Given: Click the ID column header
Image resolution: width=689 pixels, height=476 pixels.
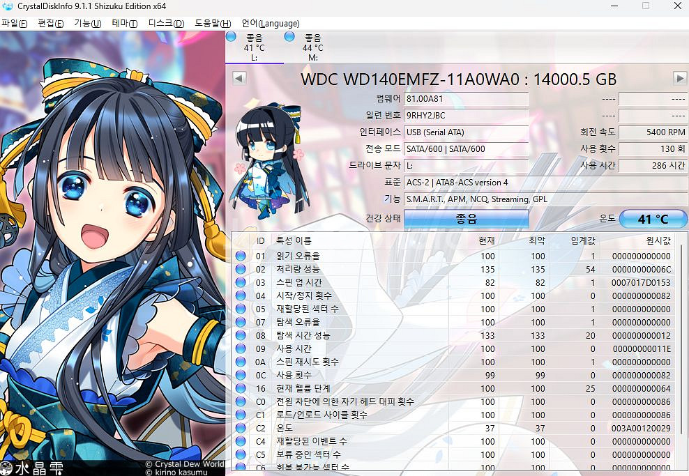Looking at the screenshot, I should tap(261, 240).
